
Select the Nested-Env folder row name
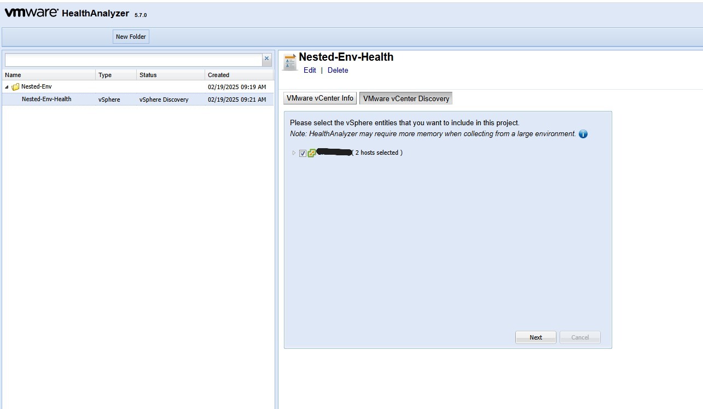37,86
